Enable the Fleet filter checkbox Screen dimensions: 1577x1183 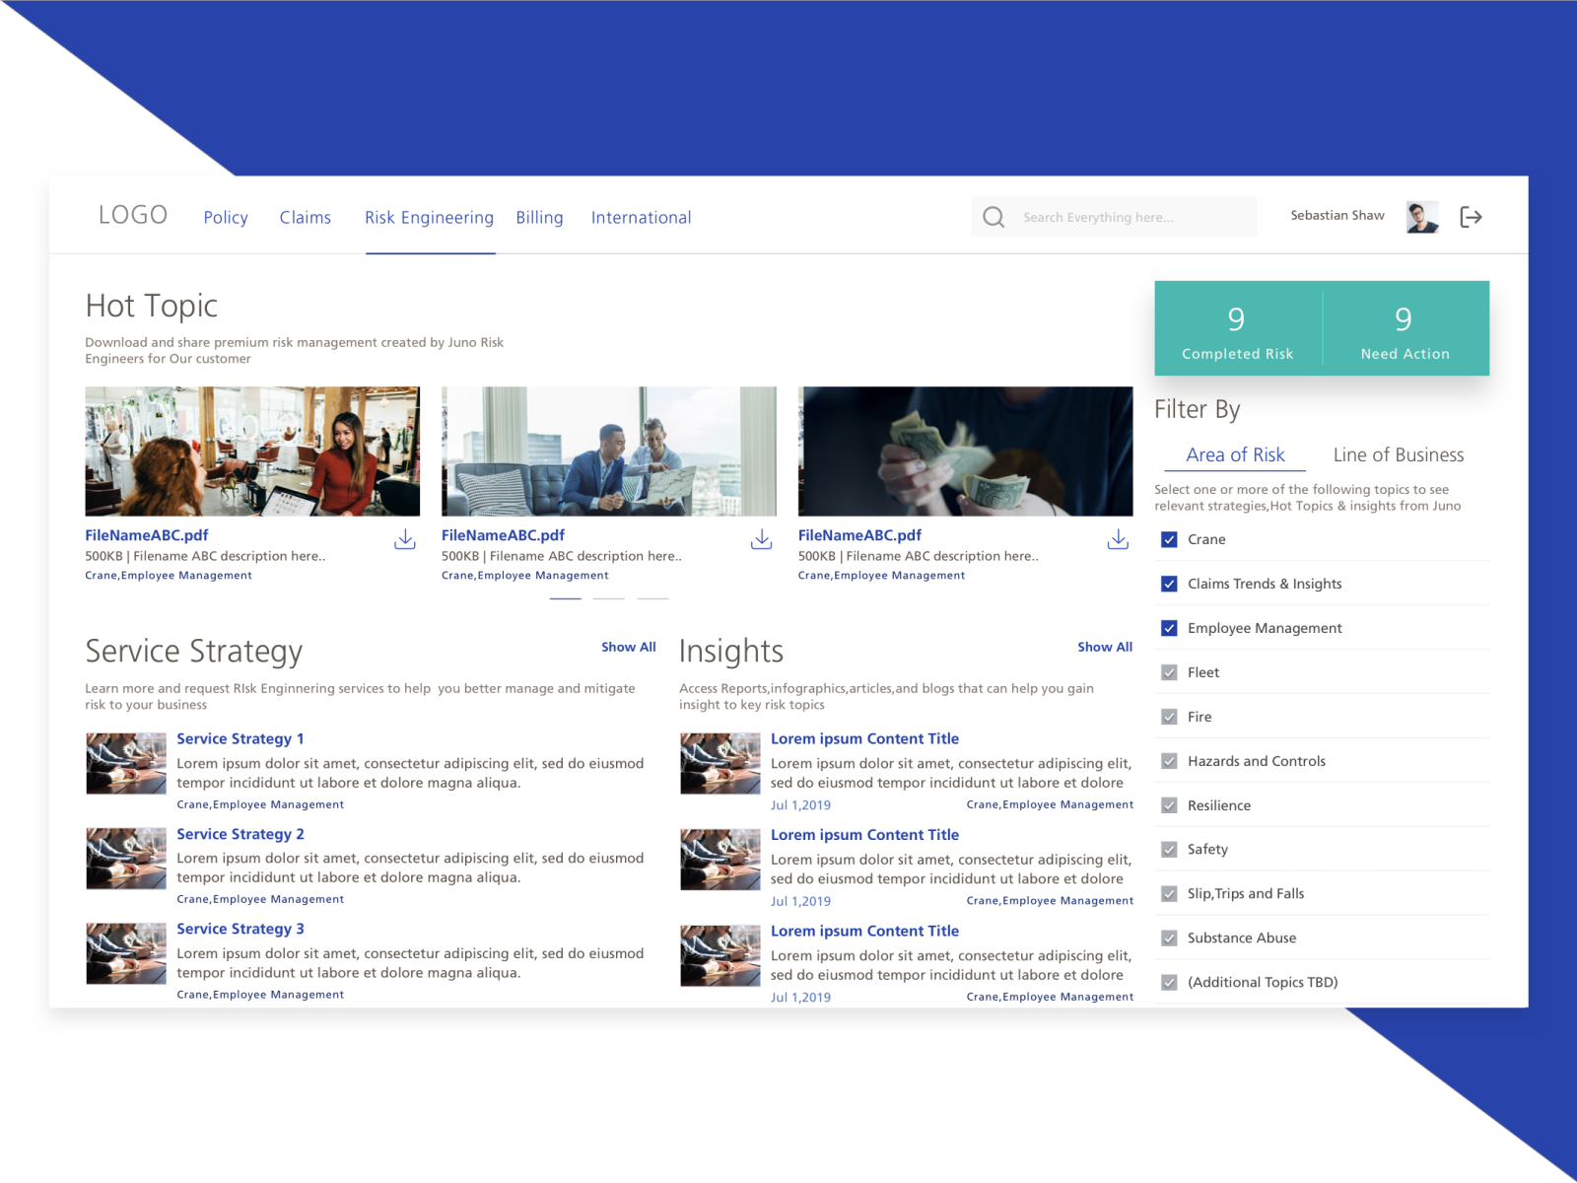point(1168,672)
